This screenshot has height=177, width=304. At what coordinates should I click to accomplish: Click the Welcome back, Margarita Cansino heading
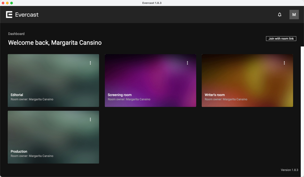point(55,43)
